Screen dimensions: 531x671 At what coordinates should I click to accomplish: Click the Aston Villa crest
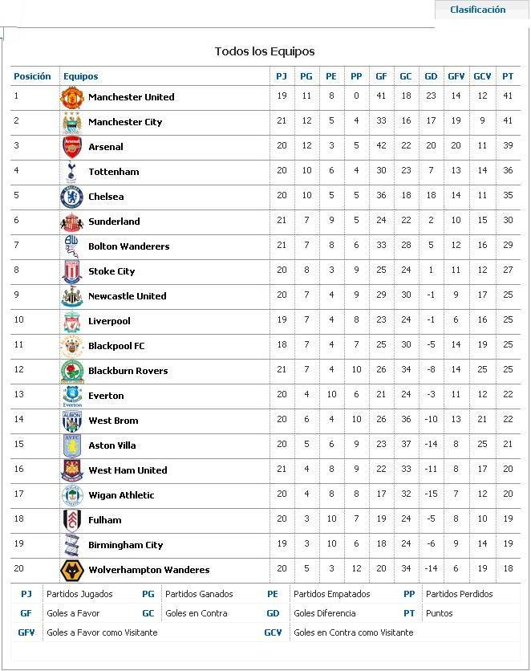point(72,445)
